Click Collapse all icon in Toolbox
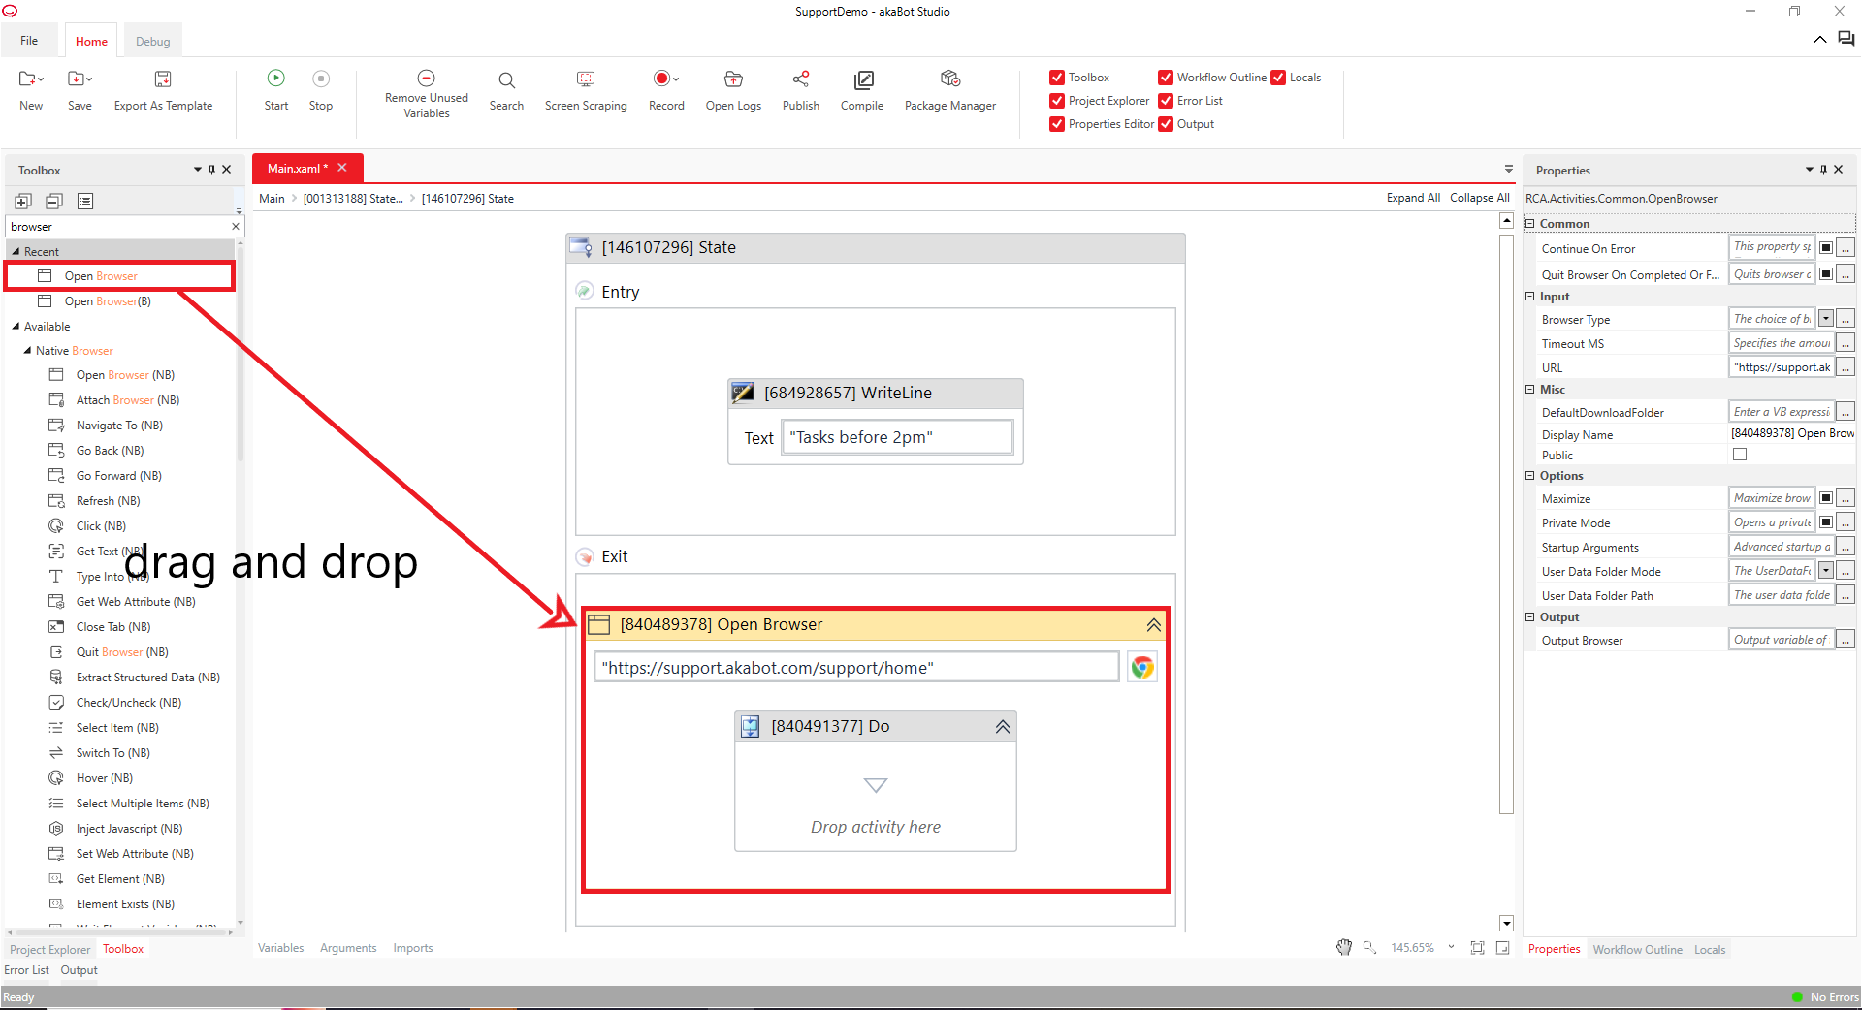 click(54, 201)
